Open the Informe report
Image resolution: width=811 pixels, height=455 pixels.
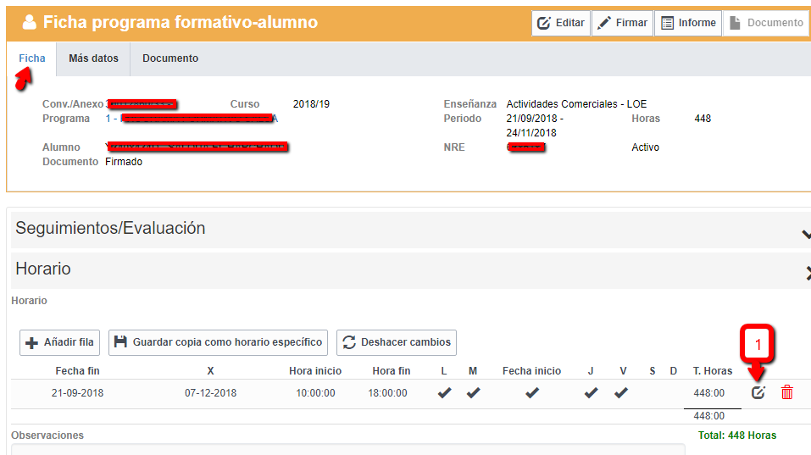687,23
